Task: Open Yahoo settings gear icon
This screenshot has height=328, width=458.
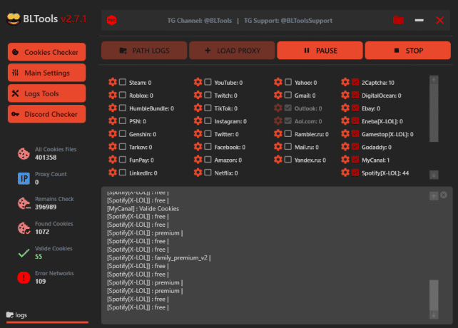Action: click(x=278, y=82)
